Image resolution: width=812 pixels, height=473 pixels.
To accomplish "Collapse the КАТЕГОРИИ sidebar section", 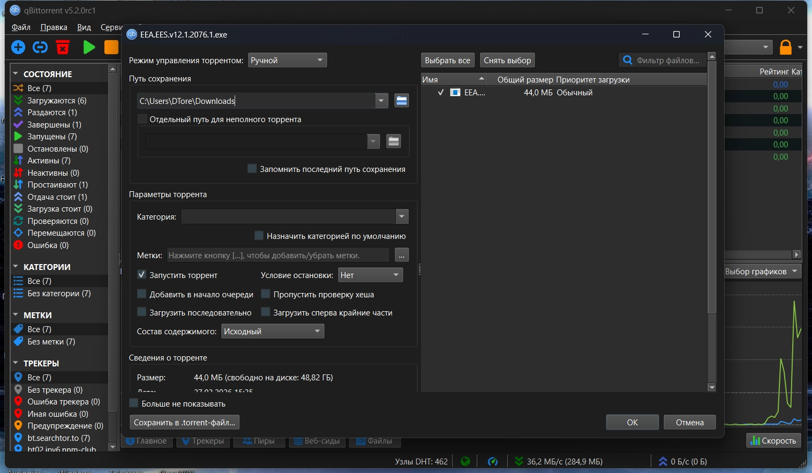I will pos(16,267).
